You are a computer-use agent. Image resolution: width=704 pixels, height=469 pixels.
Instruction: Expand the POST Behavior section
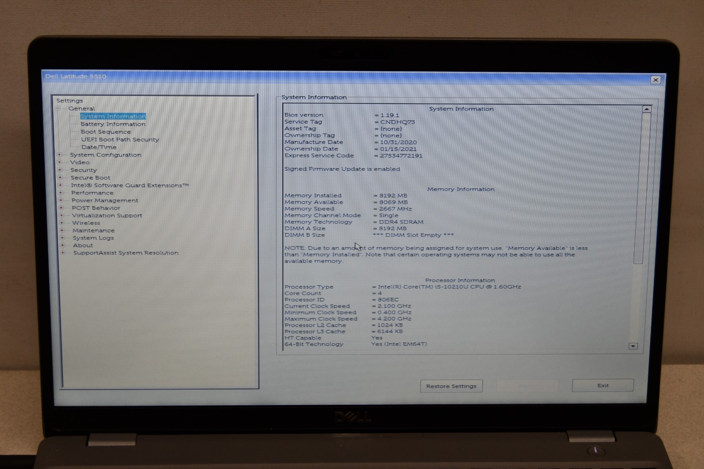click(61, 207)
